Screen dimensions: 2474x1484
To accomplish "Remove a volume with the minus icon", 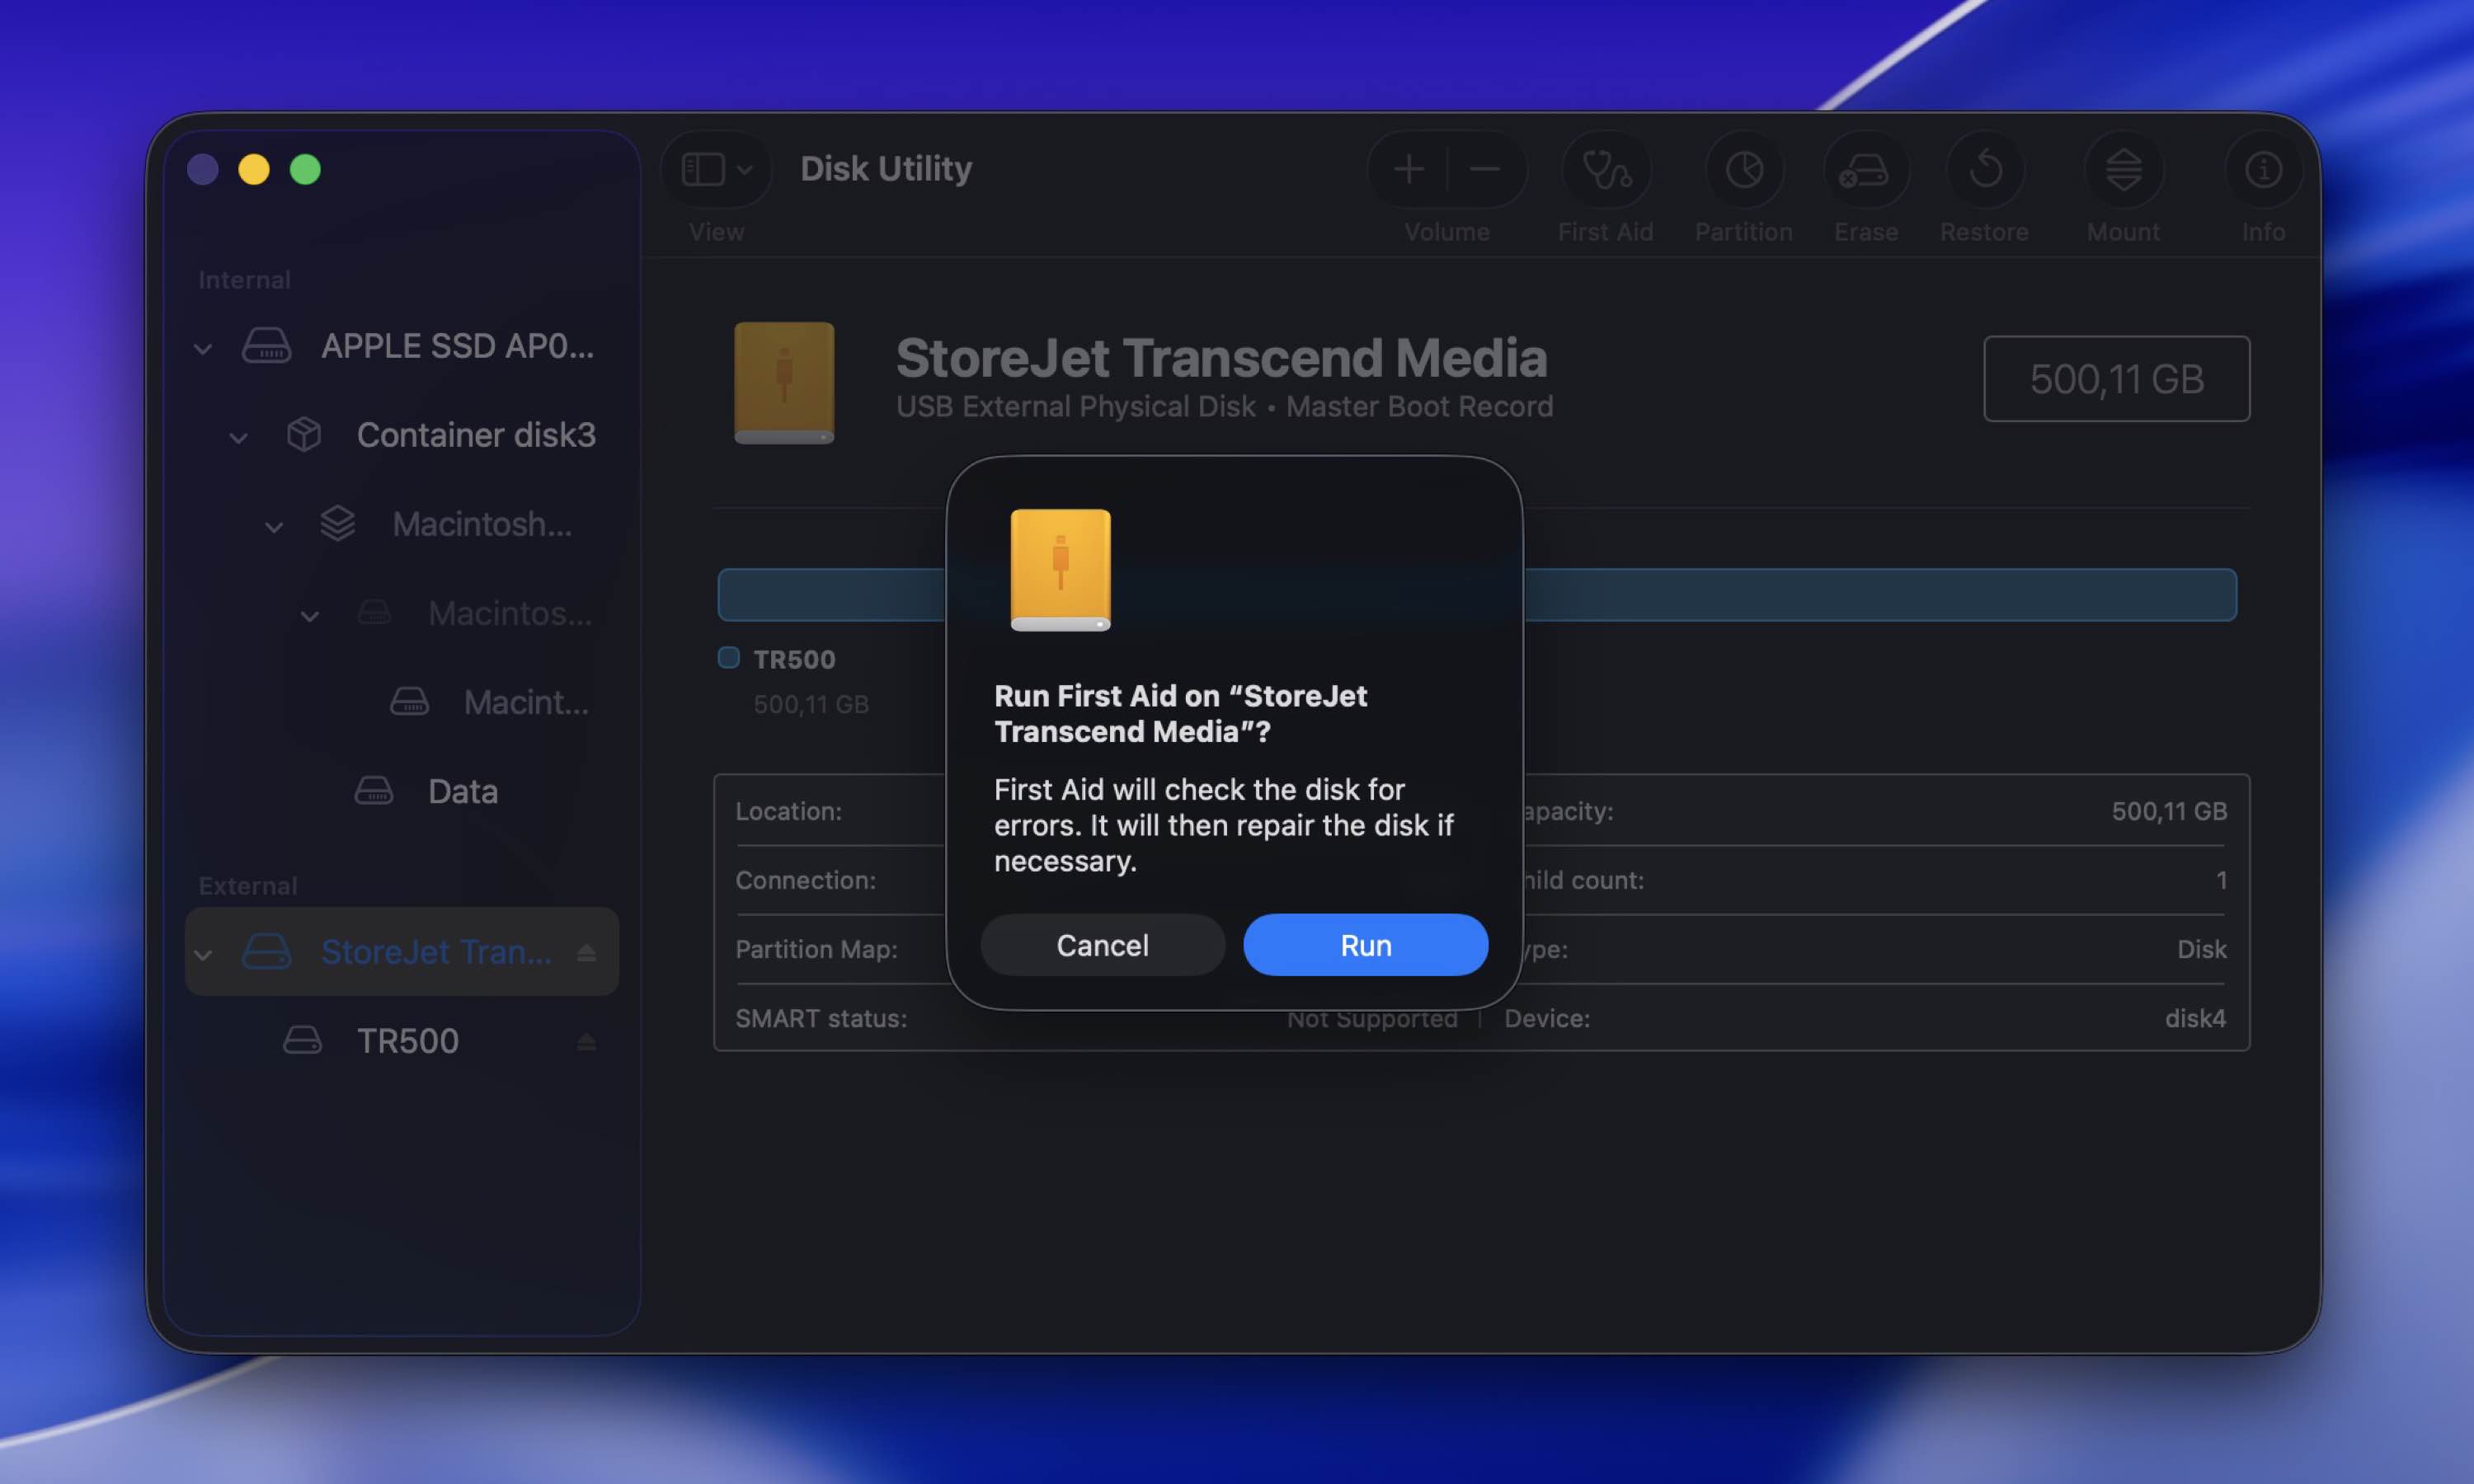I will tap(1485, 170).
